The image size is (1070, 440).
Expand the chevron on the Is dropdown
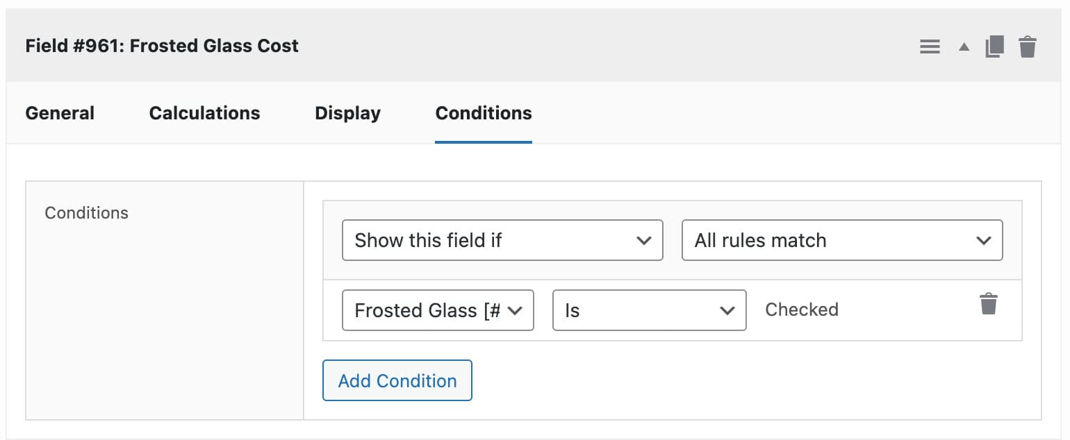728,310
